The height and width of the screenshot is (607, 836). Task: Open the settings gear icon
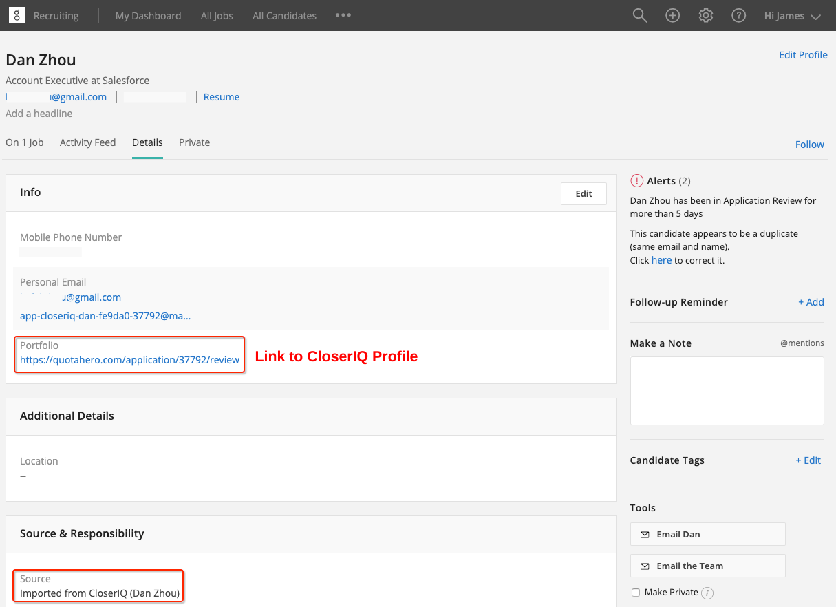(x=706, y=16)
